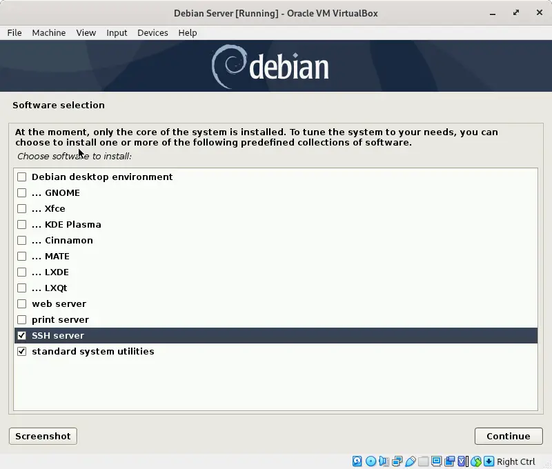Open the Help menu

[188, 32]
